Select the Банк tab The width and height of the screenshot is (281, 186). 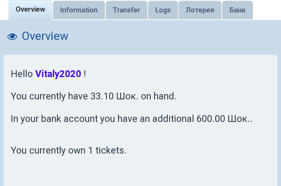tap(237, 10)
